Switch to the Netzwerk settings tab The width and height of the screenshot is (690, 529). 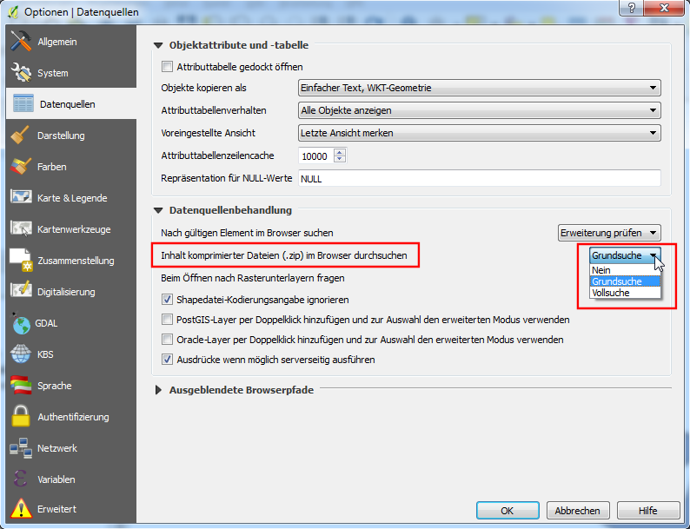tap(71, 447)
